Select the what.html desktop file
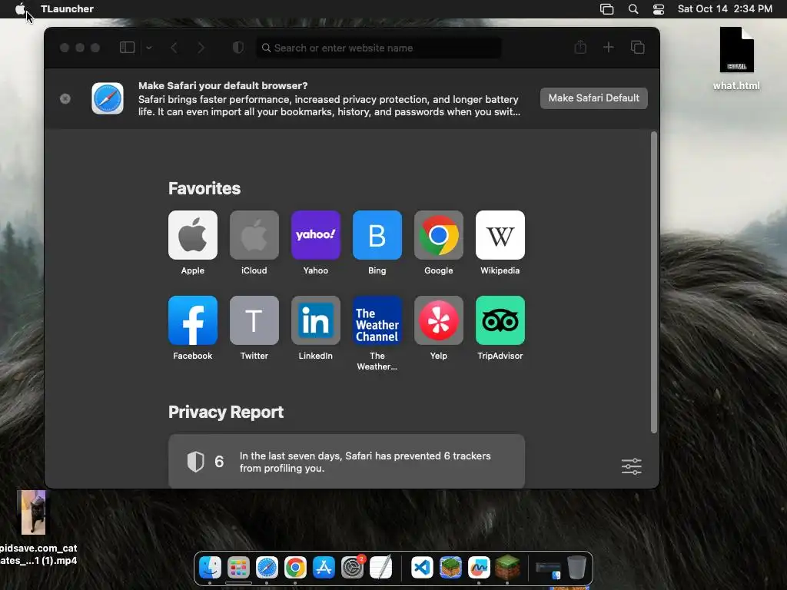This screenshot has height=590, width=787. click(x=736, y=58)
